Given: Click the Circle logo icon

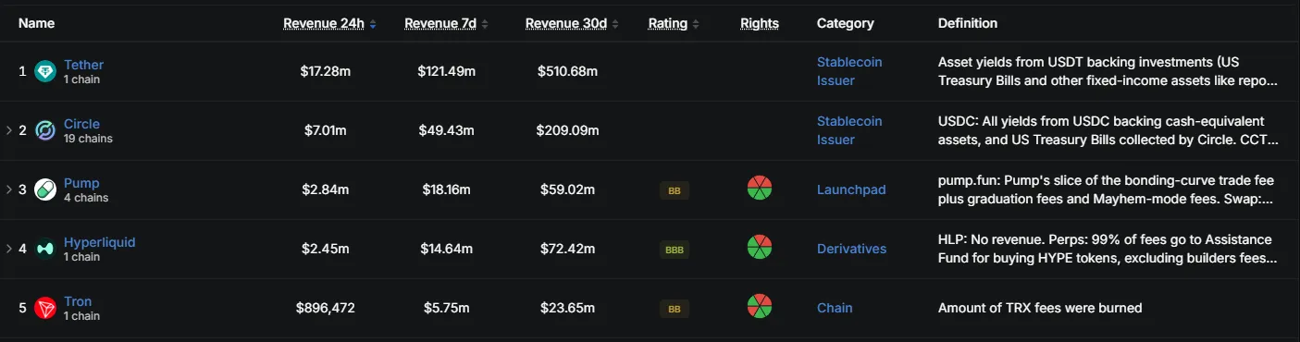Looking at the screenshot, I should tap(45, 131).
